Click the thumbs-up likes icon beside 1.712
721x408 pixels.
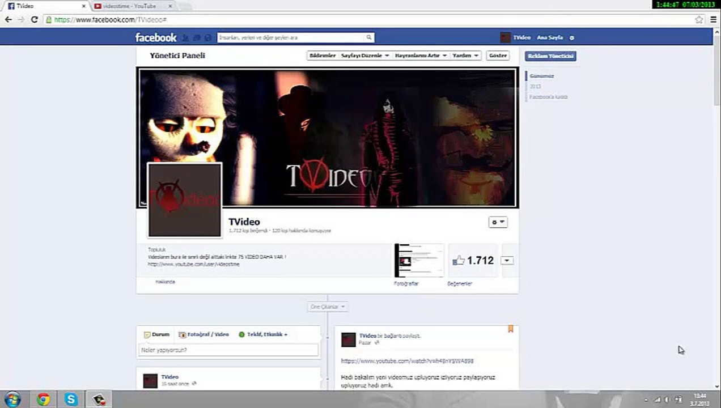coord(458,261)
